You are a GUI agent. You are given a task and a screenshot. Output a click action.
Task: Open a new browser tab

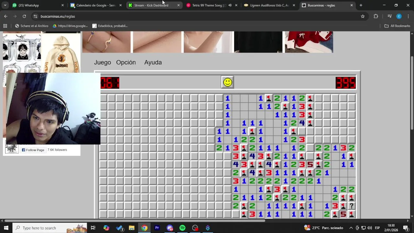click(x=361, y=5)
